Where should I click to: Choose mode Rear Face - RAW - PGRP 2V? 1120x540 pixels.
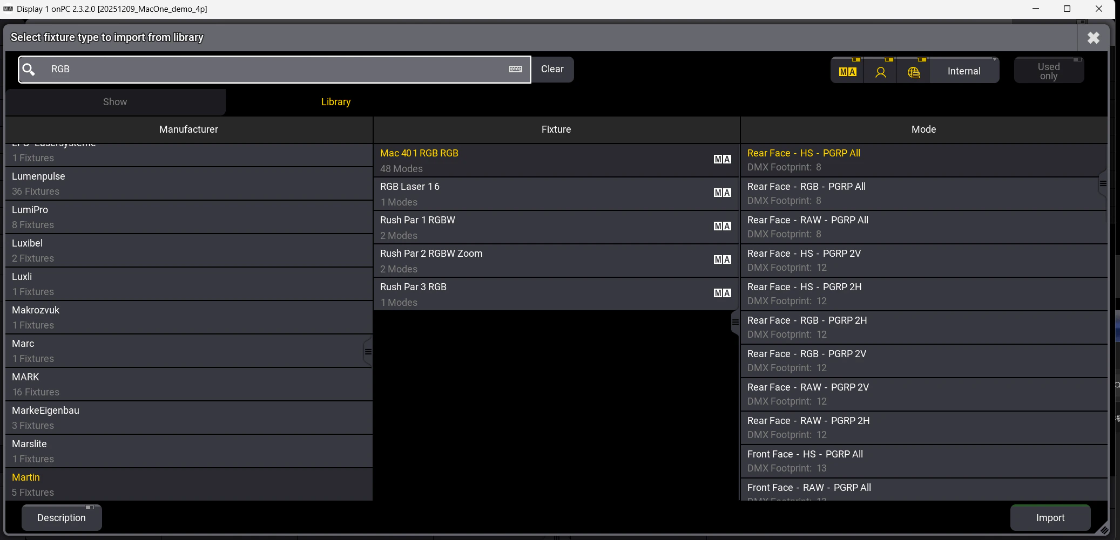(x=924, y=394)
